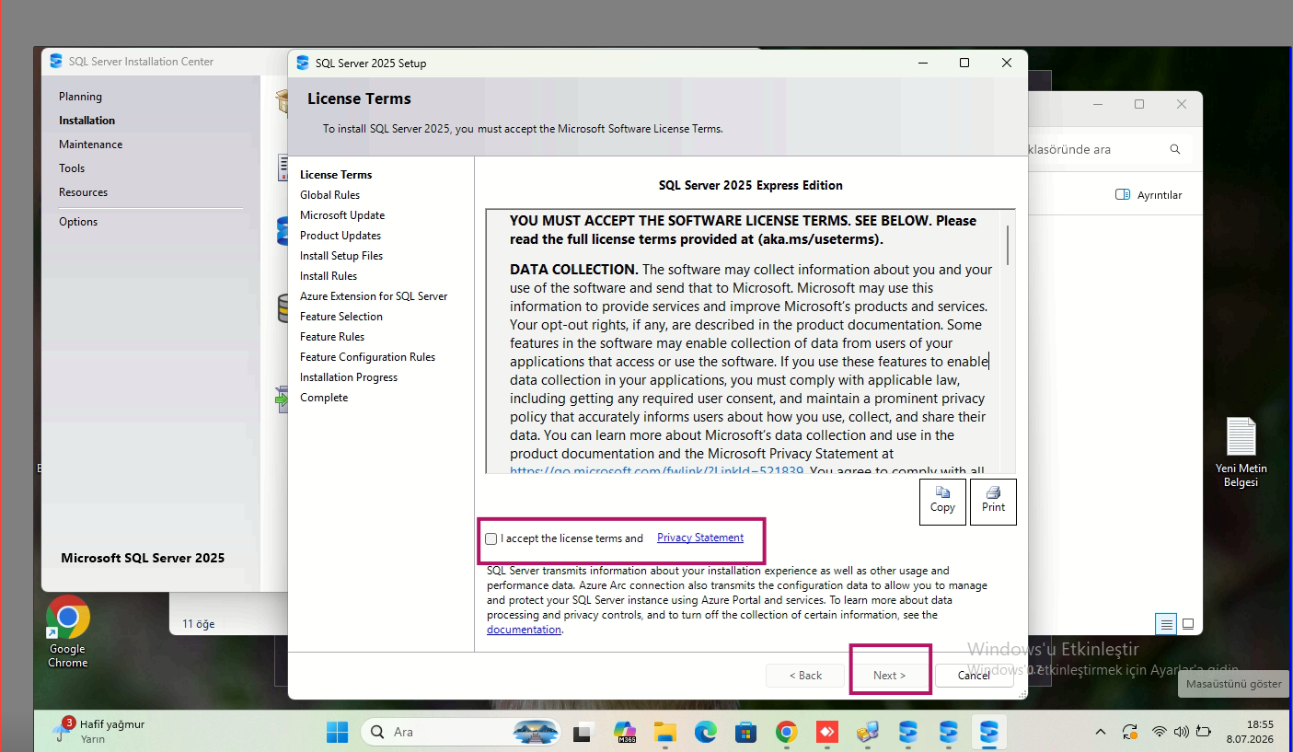The height and width of the screenshot is (752, 1293).
Task: Select the Microsoft Update step
Action: (x=342, y=215)
